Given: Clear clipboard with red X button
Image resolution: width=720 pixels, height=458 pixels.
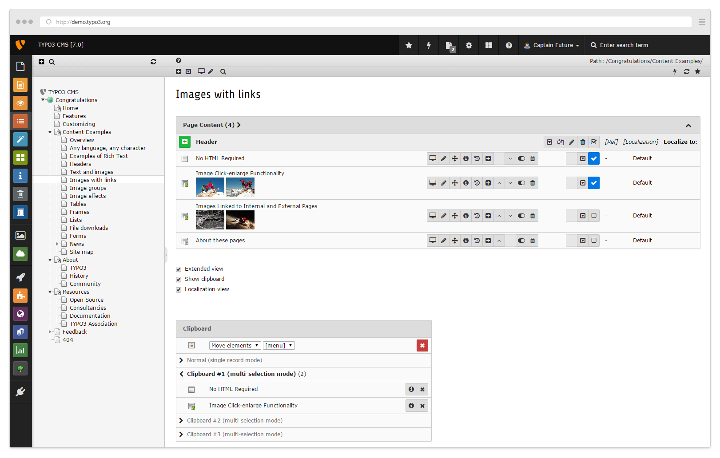Looking at the screenshot, I should coord(422,346).
